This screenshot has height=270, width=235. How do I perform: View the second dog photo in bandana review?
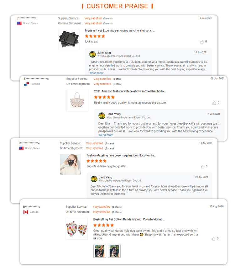coord(114,251)
